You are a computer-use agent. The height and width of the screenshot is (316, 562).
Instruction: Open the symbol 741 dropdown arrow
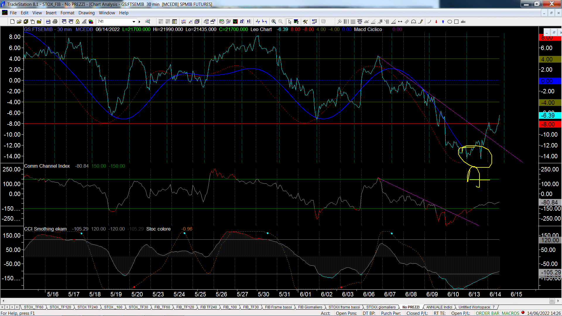134,22
